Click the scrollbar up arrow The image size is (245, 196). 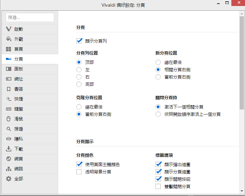point(242,14)
